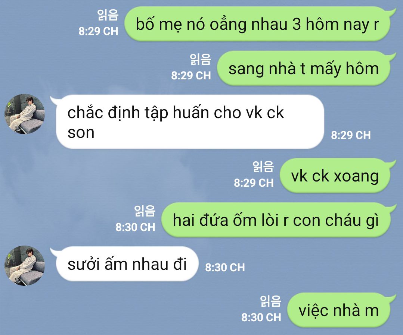Click 8:30 CH timestamp right of 'sưởi ấm nhau đi'
403x335 pixels.
(225, 268)
